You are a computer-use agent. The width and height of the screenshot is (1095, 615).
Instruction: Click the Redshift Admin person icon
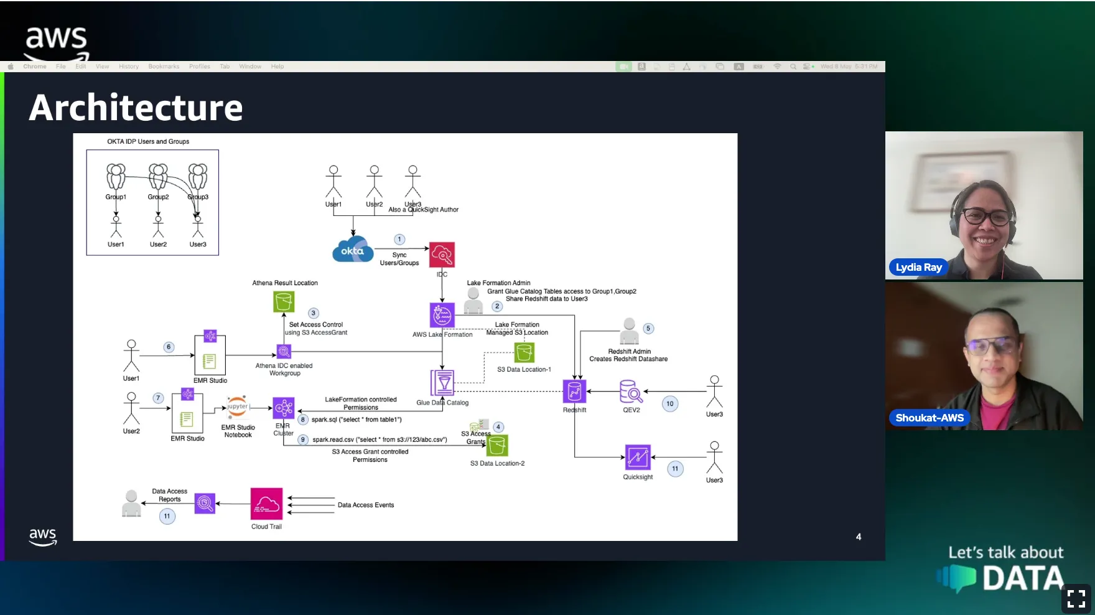630,331
